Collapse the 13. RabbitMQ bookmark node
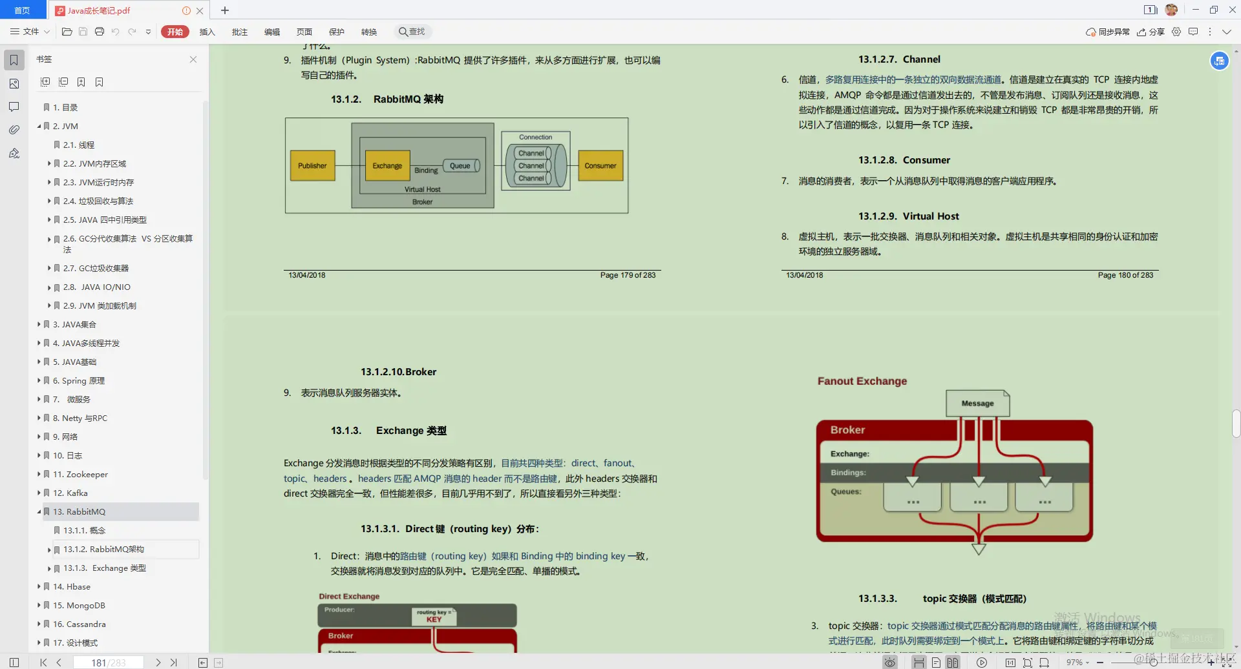The image size is (1241, 669). coord(39,512)
